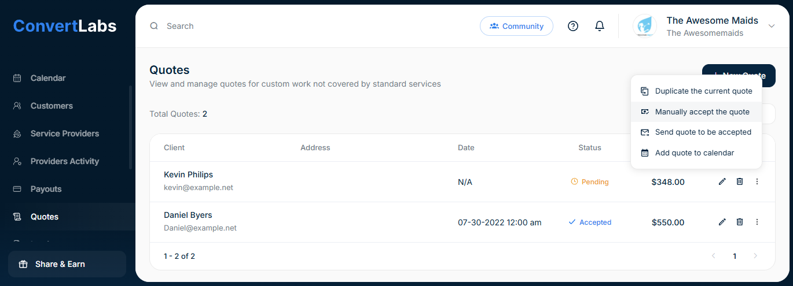
Task: Open the help question mark icon
Action: tap(573, 26)
